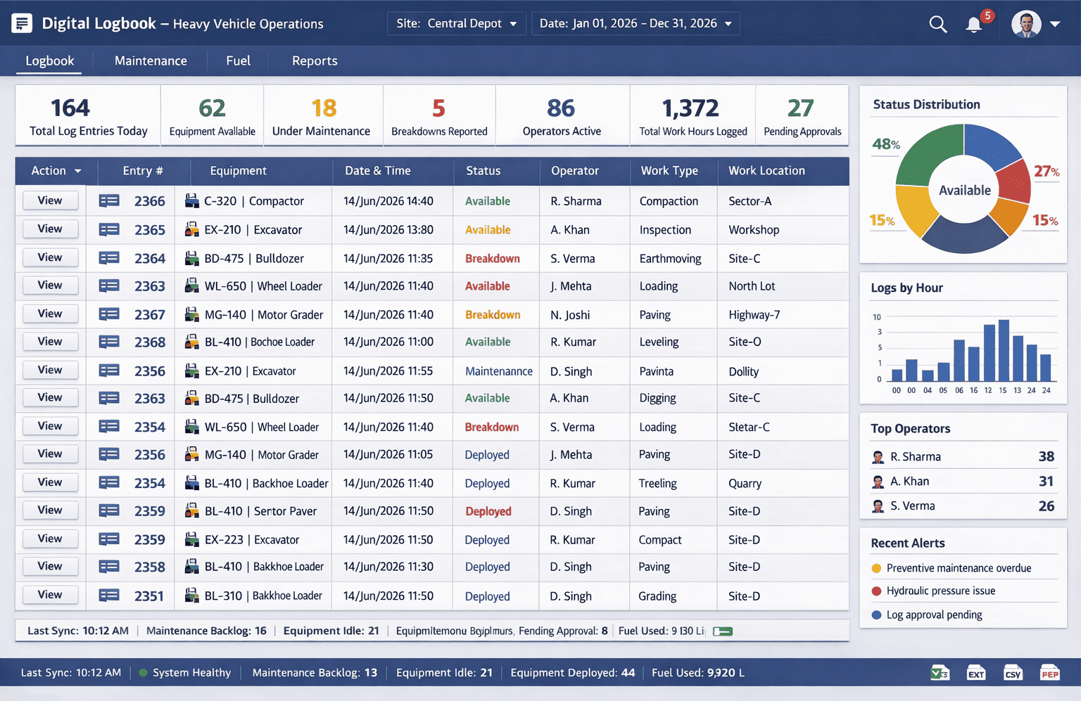
Task: Expand the Action column filter arrow
Action: [77, 171]
